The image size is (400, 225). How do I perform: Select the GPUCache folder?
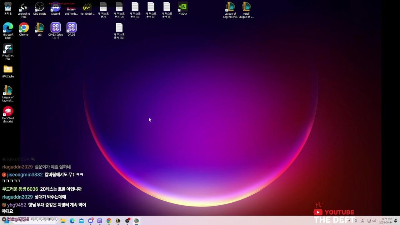click(8, 72)
